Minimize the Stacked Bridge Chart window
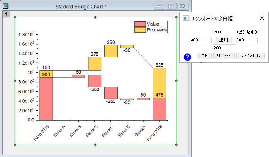The image size is (269, 157). click(159, 6)
